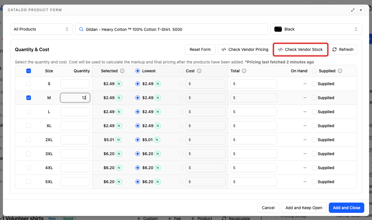Click the Quantity & Cost heading
The height and width of the screenshot is (220, 372).
[x=32, y=49]
